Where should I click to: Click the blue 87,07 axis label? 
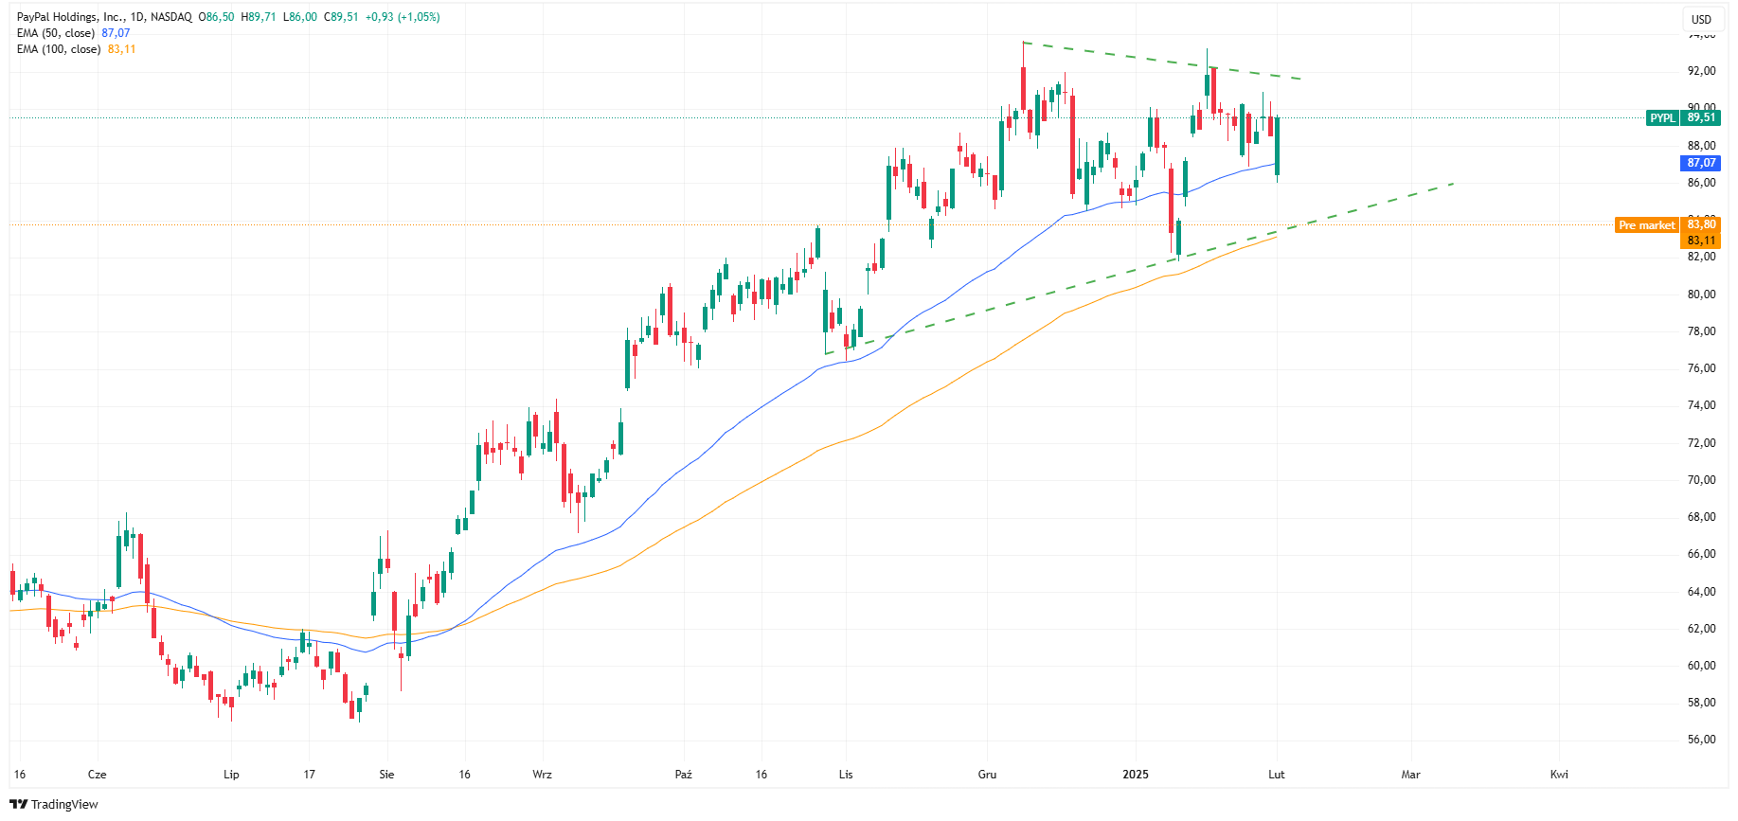pos(1701,163)
